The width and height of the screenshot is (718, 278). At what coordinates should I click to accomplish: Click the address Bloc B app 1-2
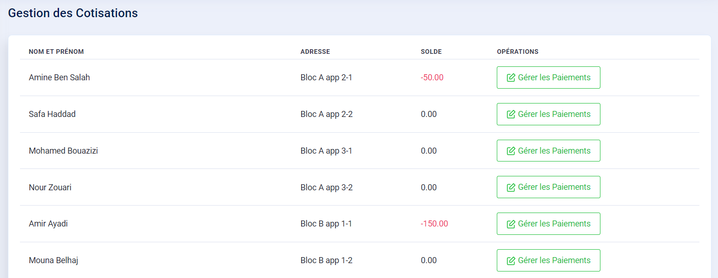(327, 260)
